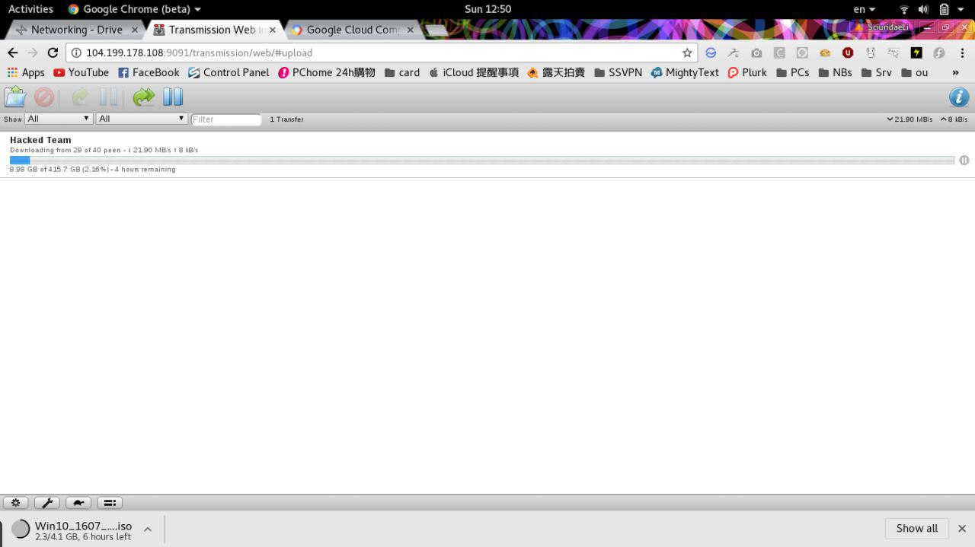This screenshot has height=547, width=975.
Task: Expand the PCs bookmarks folder
Action: 792,72
